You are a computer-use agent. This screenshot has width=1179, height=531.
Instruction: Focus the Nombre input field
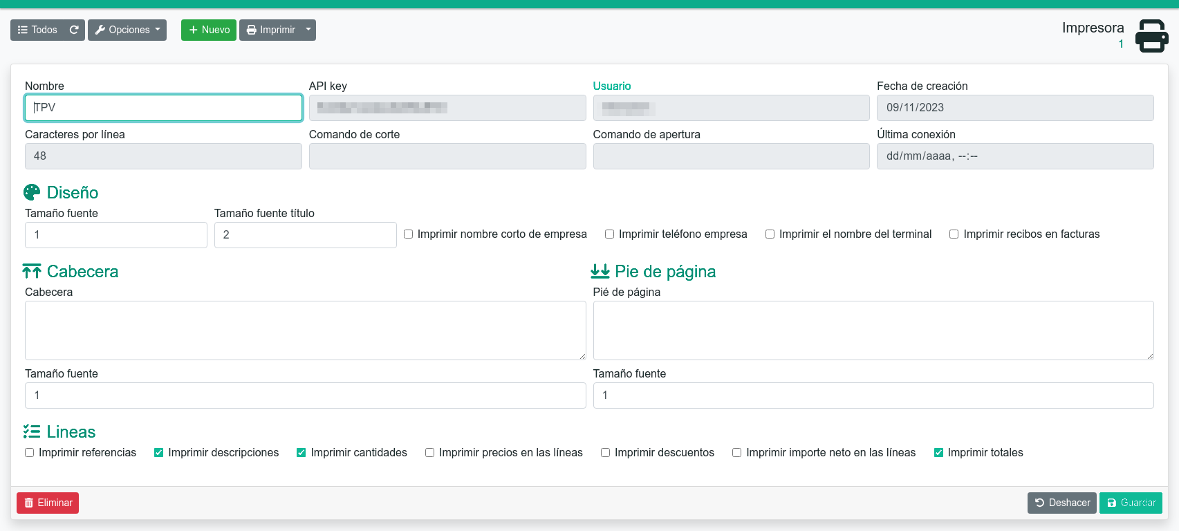tap(164, 108)
